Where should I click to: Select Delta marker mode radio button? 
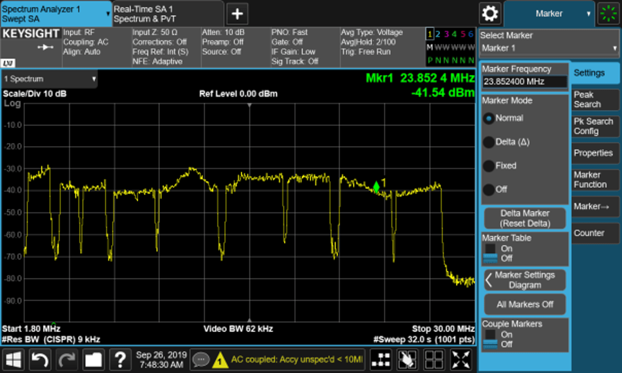(x=489, y=142)
